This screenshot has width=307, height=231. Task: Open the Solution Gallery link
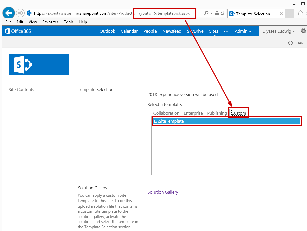(x=163, y=192)
